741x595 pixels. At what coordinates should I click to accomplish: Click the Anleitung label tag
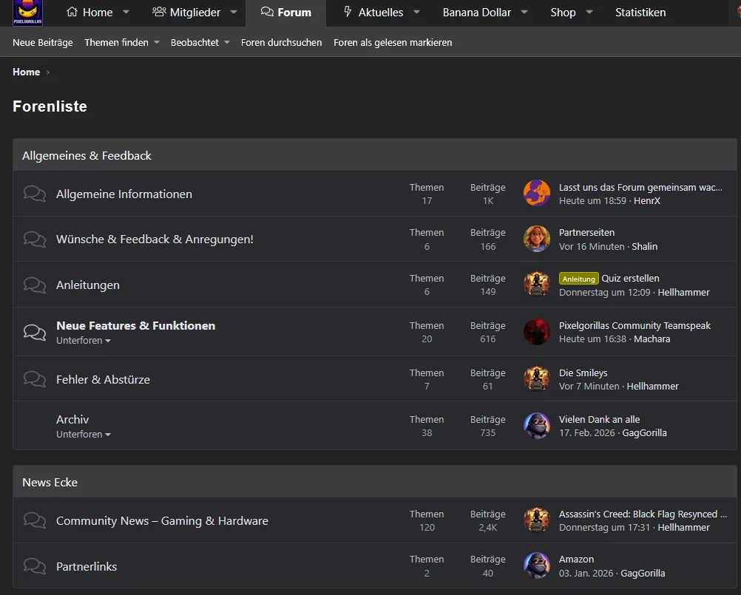(x=578, y=279)
